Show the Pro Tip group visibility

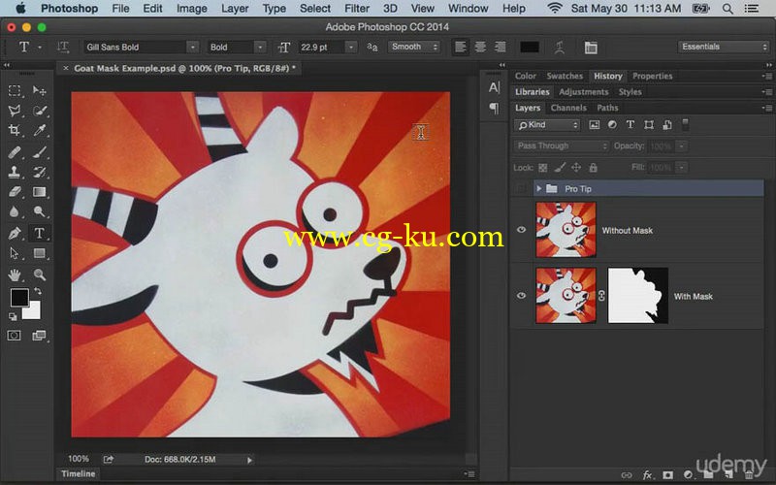pos(521,188)
